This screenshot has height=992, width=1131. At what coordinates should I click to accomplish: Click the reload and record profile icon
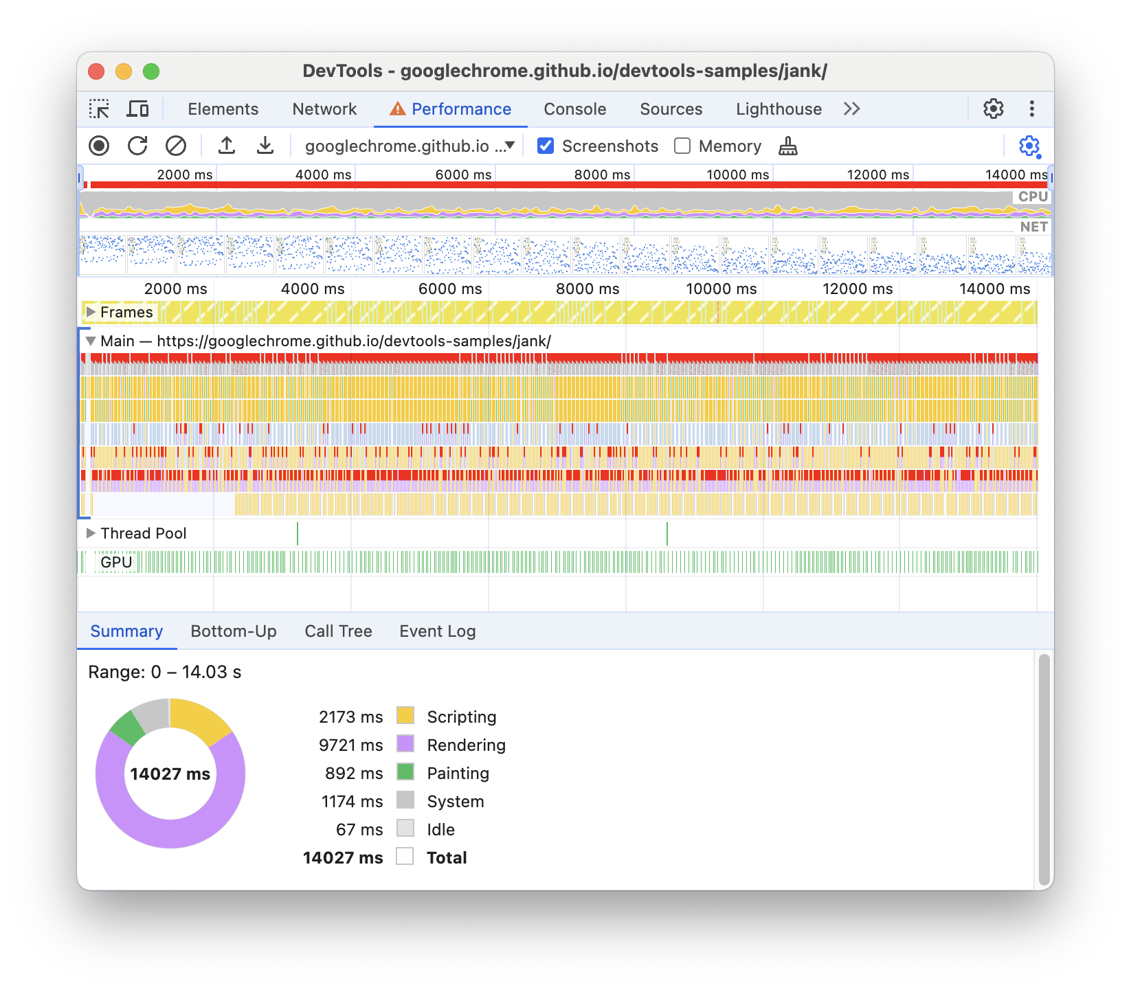(137, 146)
